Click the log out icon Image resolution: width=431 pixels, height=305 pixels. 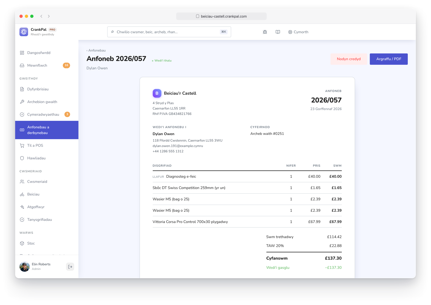(x=70, y=267)
